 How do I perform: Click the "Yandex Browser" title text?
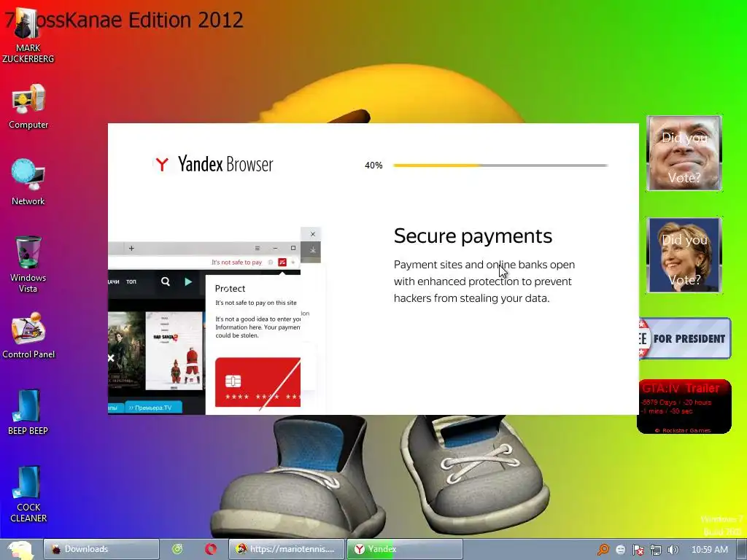(225, 164)
